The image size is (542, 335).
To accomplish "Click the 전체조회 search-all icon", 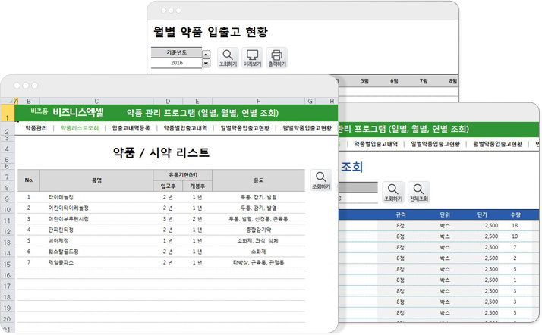I will [x=418, y=192].
